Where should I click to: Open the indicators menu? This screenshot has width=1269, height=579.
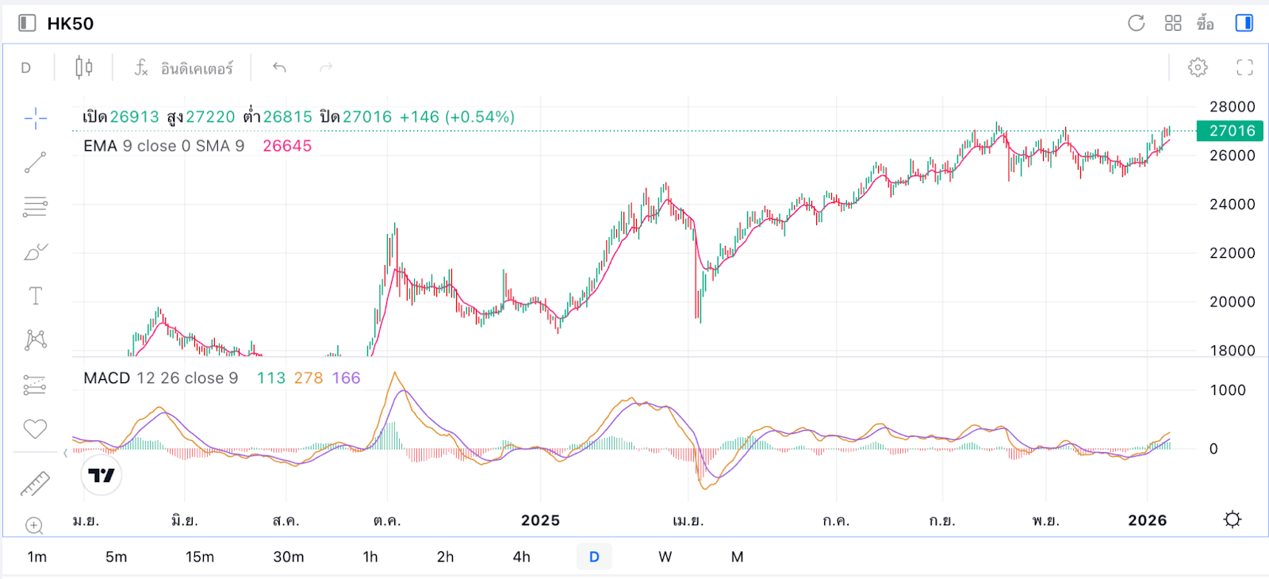tap(184, 68)
